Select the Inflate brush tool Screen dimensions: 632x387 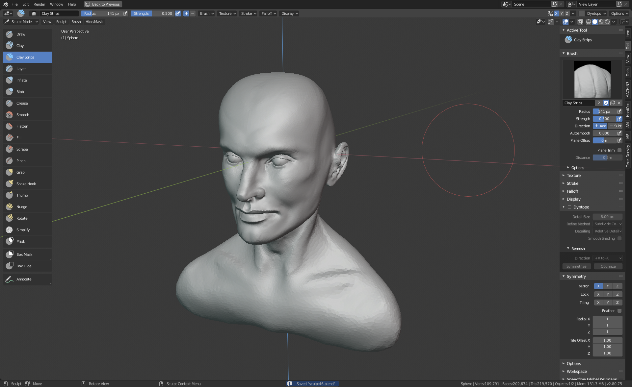(22, 80)
